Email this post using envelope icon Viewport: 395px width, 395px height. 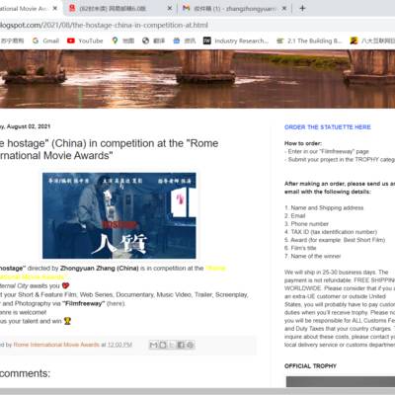(153, 345)
